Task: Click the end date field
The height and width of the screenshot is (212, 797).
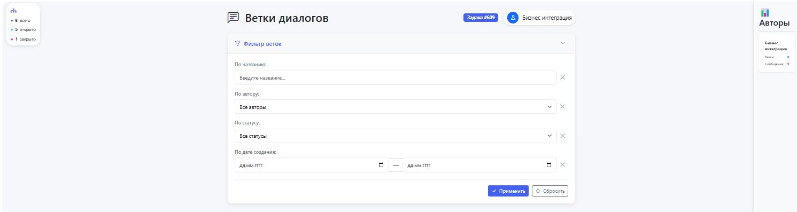Action: [479, 165]
